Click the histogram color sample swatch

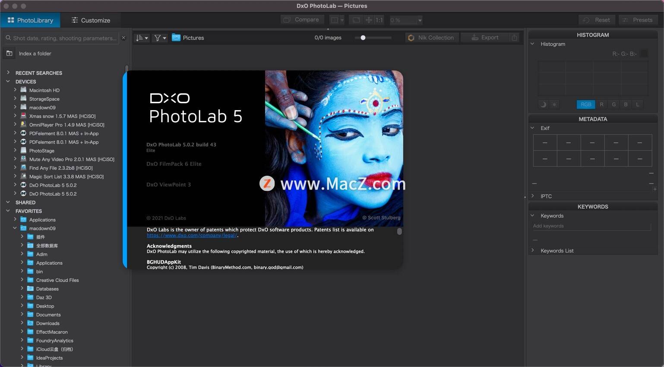644,54
